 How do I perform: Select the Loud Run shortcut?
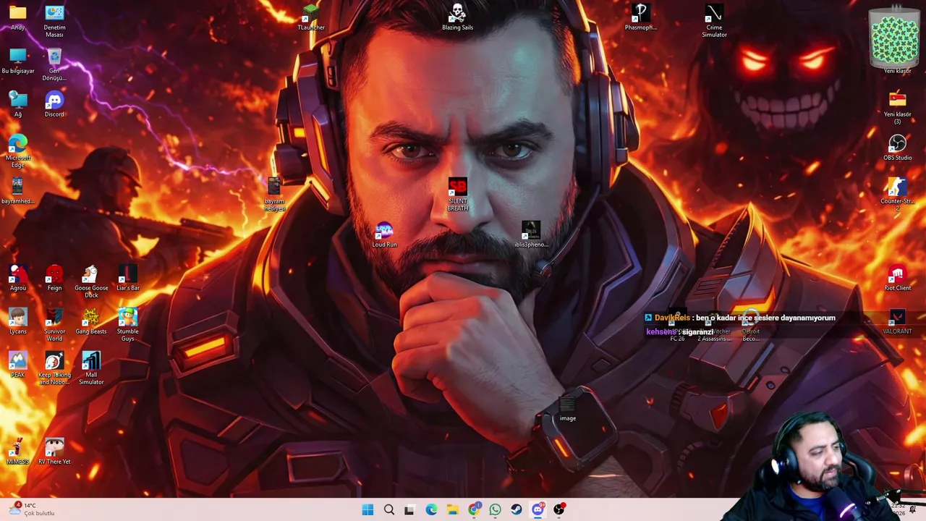[384, 235]
